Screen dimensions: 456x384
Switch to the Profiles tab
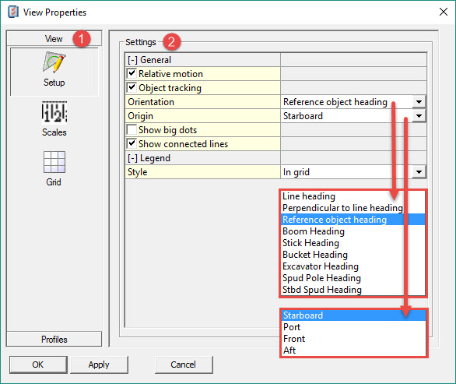[x=54, y=339]
